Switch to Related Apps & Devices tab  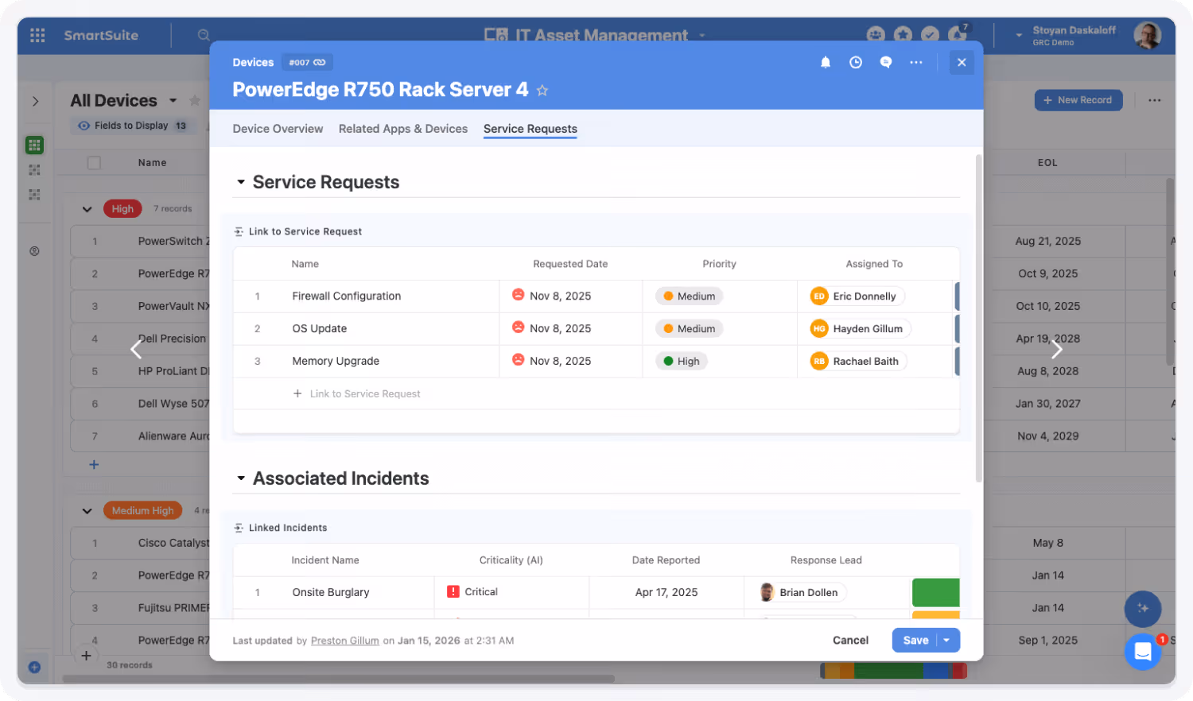coord(403,129)
